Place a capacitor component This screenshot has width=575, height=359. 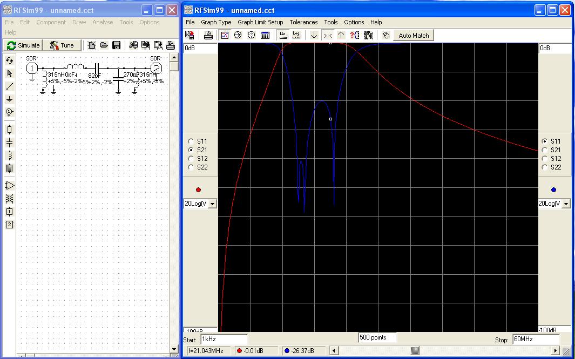tap(10, 143)
